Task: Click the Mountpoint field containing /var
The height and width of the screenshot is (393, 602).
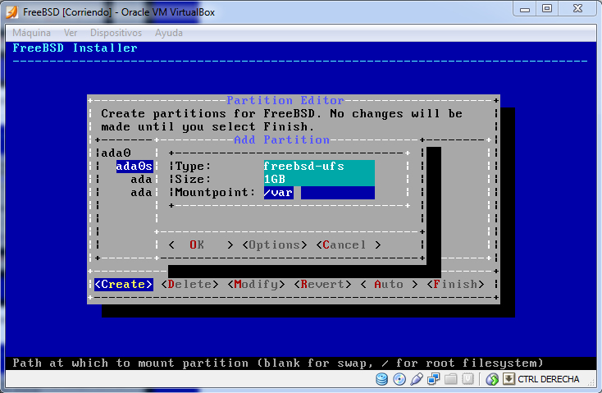Action: pyautogui.click(x=319, y=193)
